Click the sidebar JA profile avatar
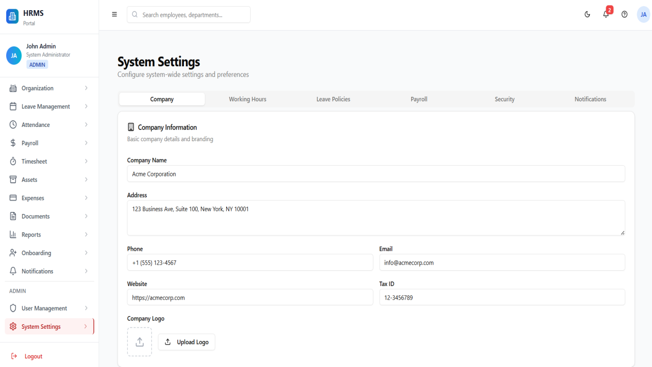The width and height of the screenshot is (652, 367). pos(14,56)
